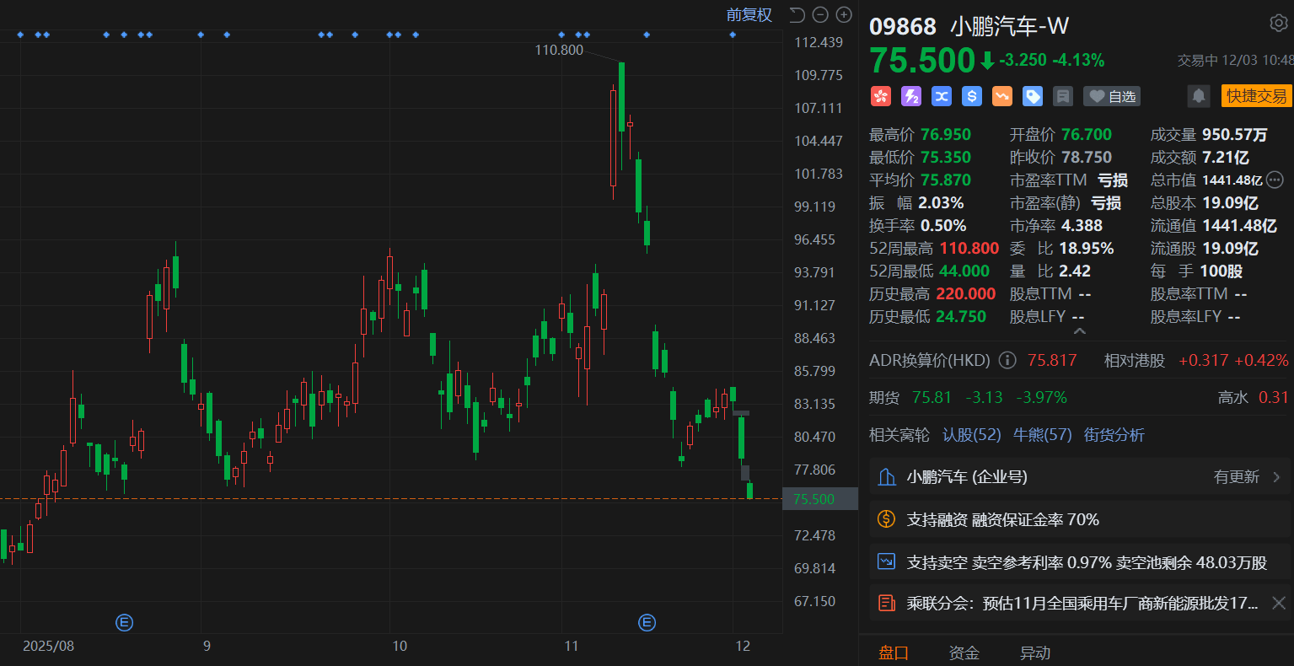Add 小鹏汽车 to watchlist via 自选 heart
The width and height of the screenshot is (1294, 666).
[x=1111, y=96]
